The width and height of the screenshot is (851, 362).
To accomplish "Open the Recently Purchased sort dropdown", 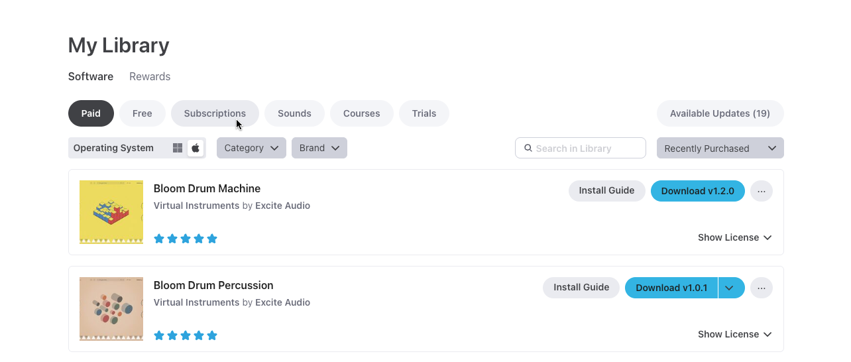I will click(x=720, y=149).
